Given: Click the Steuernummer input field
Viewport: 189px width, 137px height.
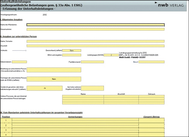Looking at the screenshot, I should pos(95,29).
